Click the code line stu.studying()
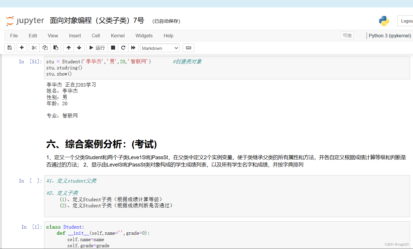Viewport: 413px width, 249px height. (x=64, y=68)
